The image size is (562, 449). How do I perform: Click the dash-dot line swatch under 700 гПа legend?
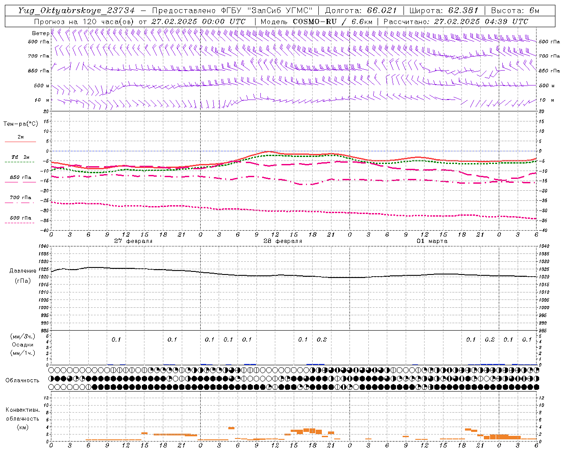click(x=20, y=203)
